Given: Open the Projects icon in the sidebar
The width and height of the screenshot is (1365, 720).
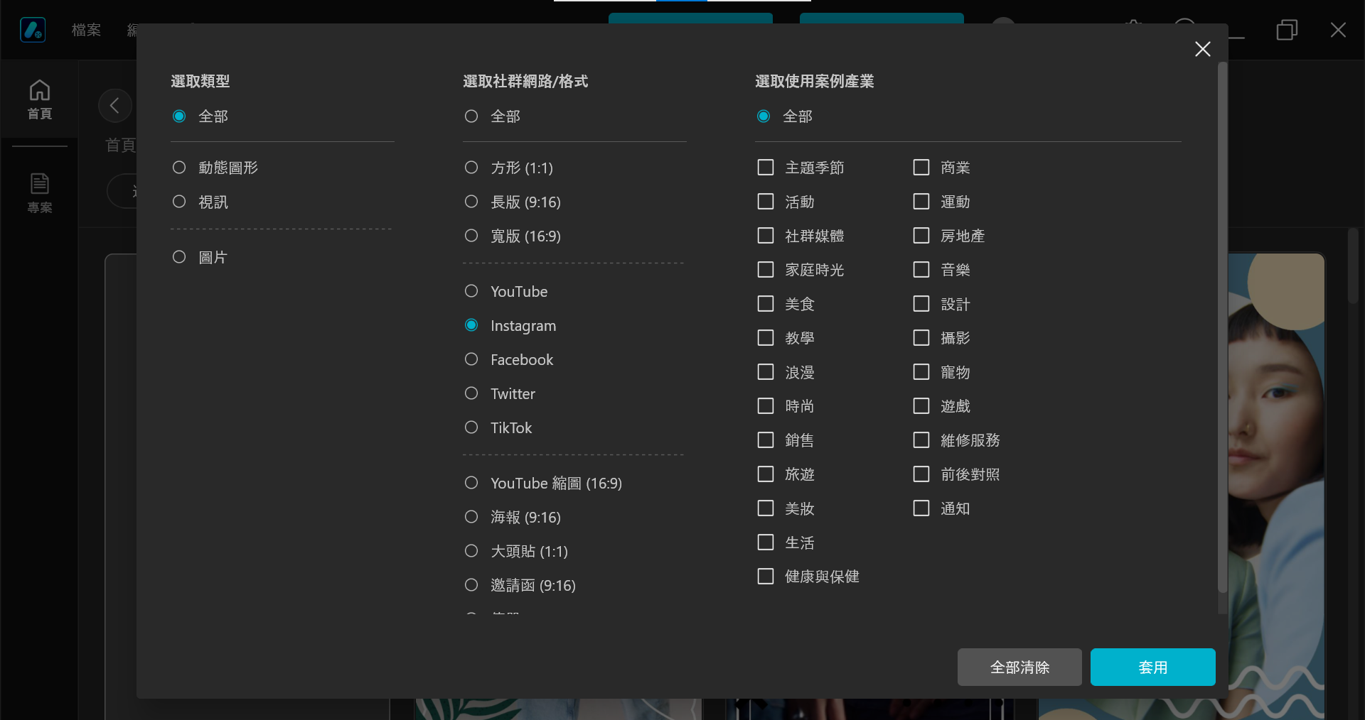Looking at the screenshot, I should click(x=39, y=192).
